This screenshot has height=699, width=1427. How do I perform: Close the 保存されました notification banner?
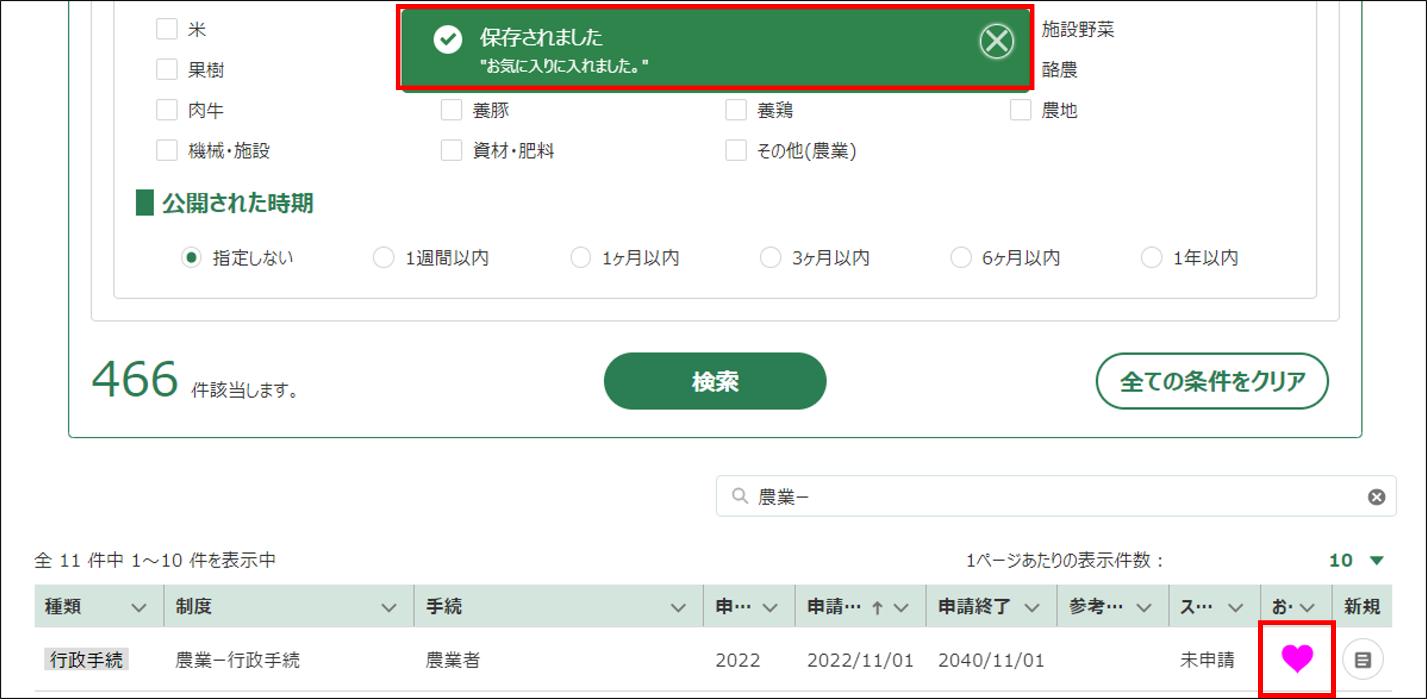coord(996,42)
